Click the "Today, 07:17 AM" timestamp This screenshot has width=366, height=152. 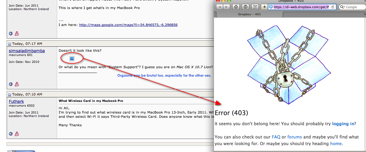pyautogui.click(x=27, y=44)
